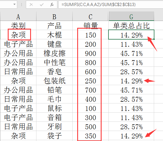Select the sales cell showing 700

tap(90, 90)
